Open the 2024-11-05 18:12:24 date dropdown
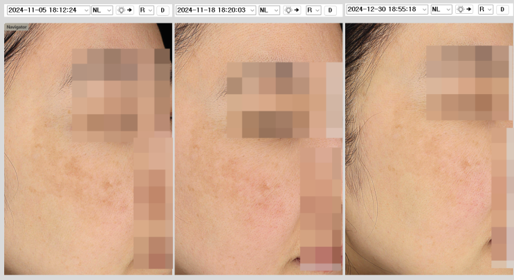 48,10
